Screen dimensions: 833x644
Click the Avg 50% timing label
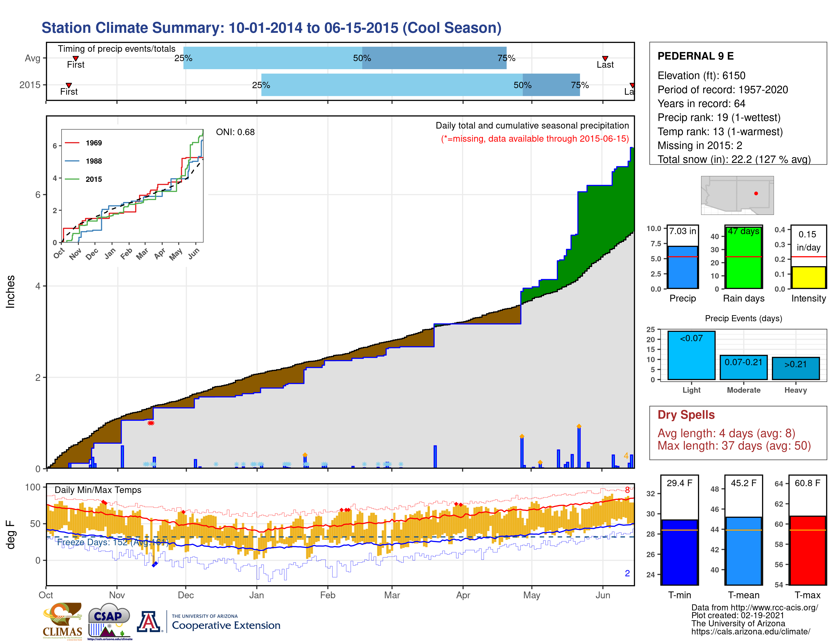[362, 58]
